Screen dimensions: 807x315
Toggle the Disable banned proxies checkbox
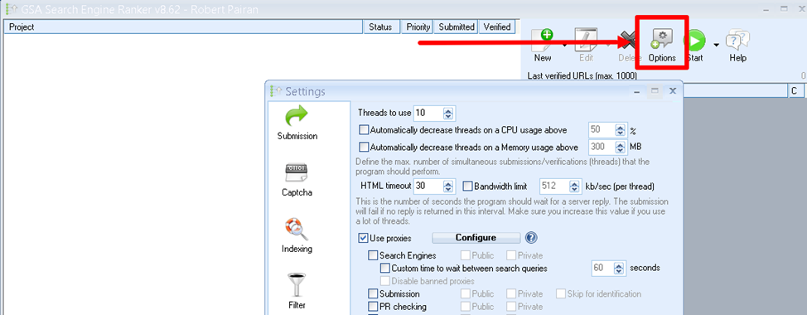(385, 281)
